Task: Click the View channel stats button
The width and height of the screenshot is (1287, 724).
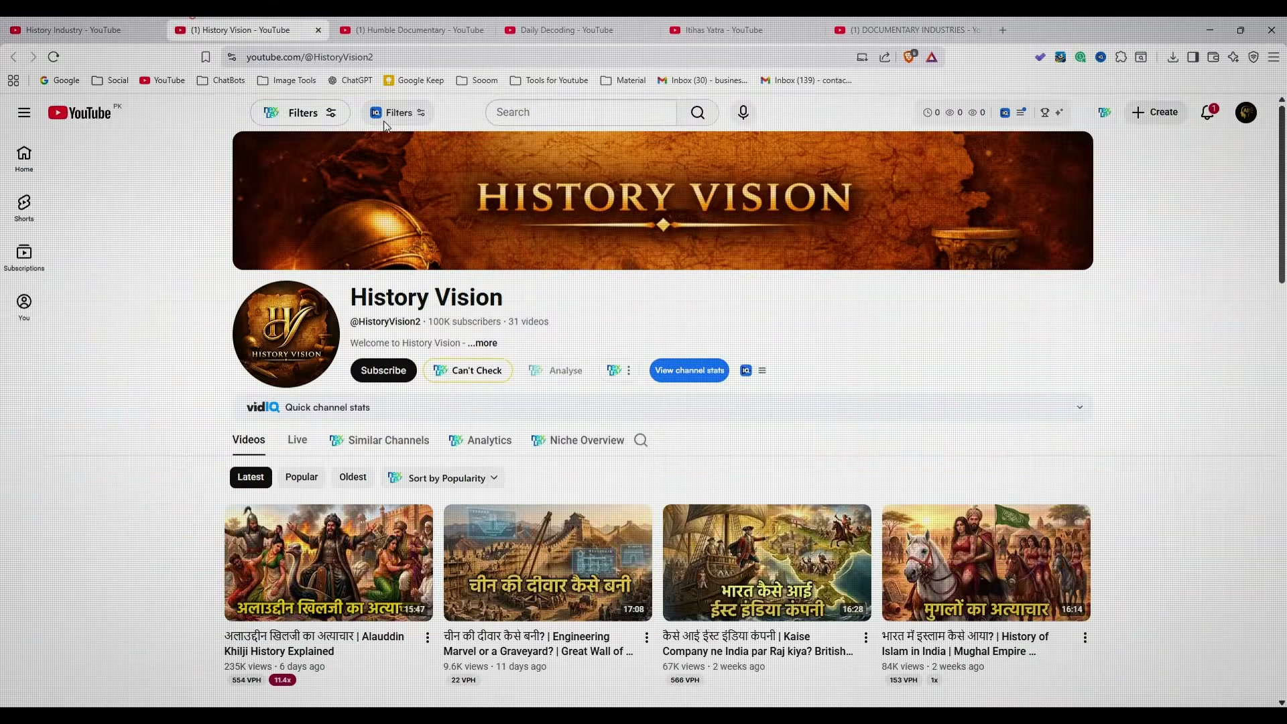Action: point(689,371)
